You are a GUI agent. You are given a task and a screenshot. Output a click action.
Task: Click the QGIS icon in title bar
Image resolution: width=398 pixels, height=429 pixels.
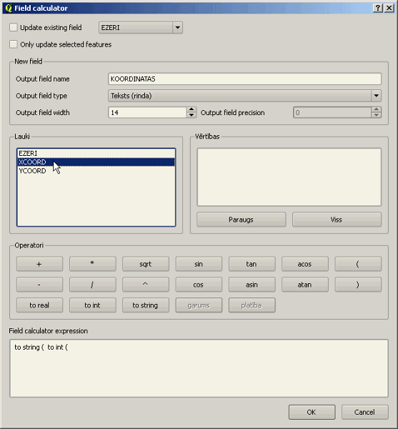point(9,8)
